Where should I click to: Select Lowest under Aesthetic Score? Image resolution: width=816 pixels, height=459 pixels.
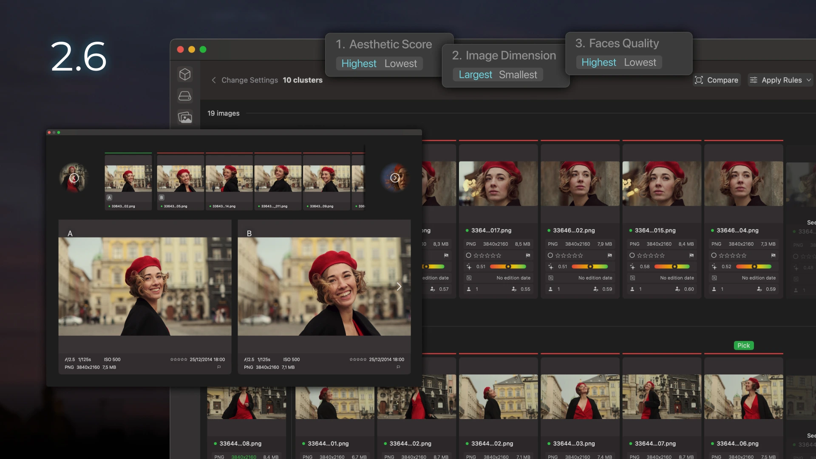(400, 63)
